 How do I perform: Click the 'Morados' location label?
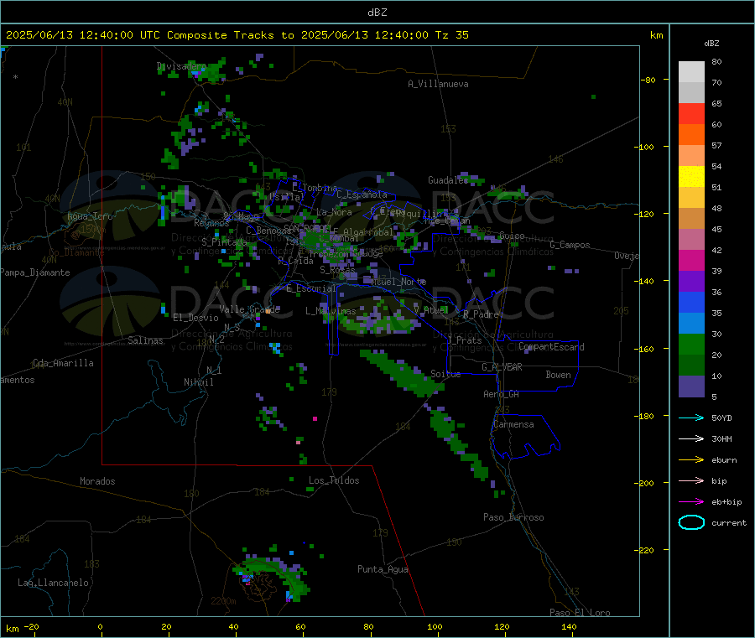[x=97, y=481]
